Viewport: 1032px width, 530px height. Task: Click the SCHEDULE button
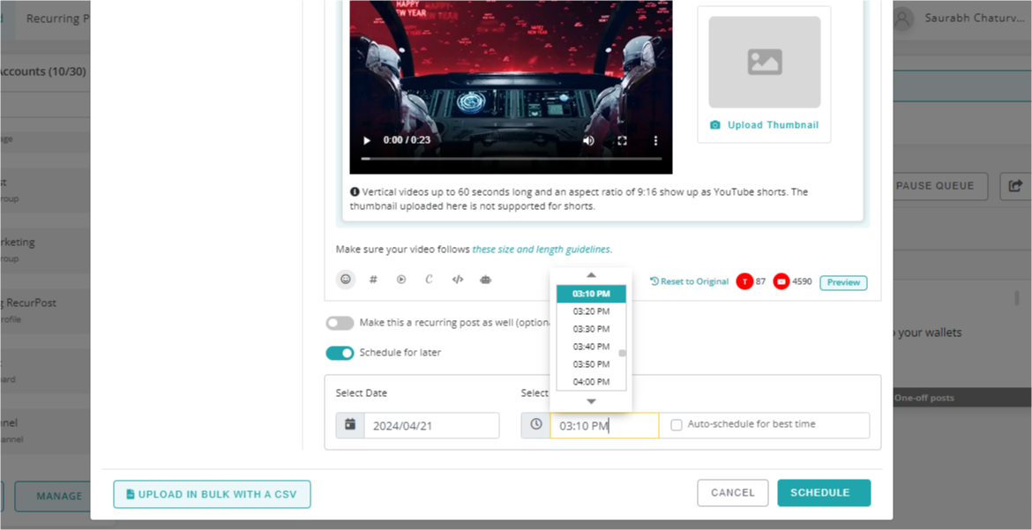pyautogui.click(x=823, y=492)
